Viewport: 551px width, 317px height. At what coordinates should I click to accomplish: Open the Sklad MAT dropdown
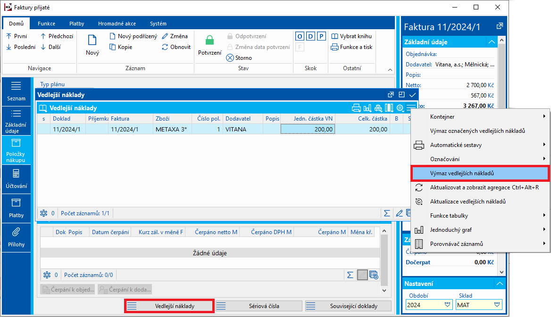tap(497, 305)
